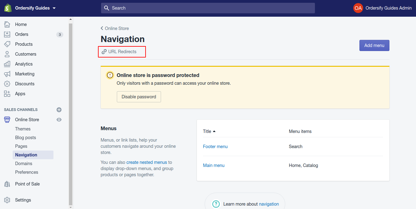Image resolution: width=416 pixels, height=209 pixels.
Task: Focus the top Search field
Action: coord(208,8)
